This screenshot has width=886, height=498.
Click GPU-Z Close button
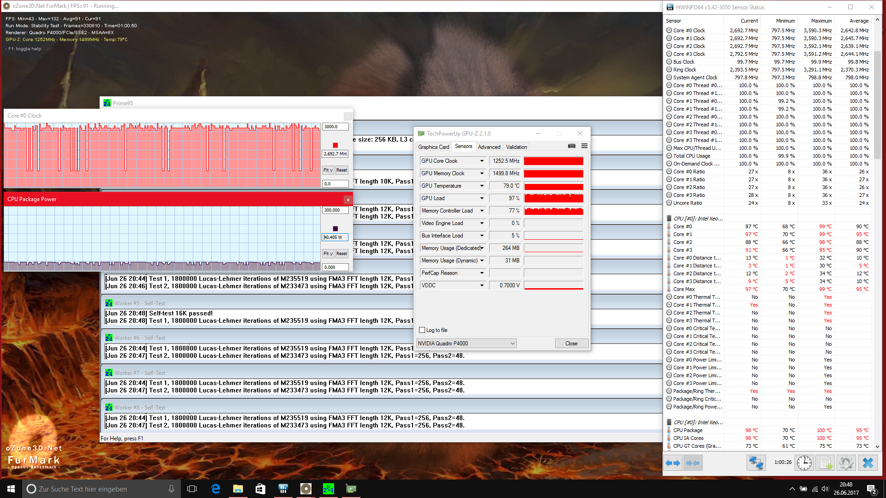(571, 344)
